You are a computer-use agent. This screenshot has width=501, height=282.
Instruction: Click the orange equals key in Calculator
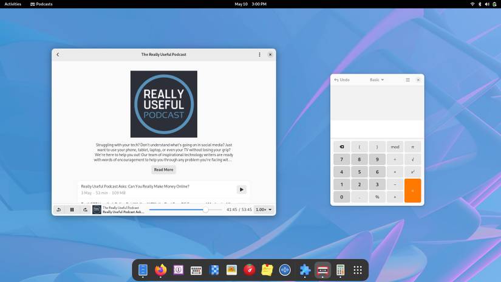pos(412,191)
